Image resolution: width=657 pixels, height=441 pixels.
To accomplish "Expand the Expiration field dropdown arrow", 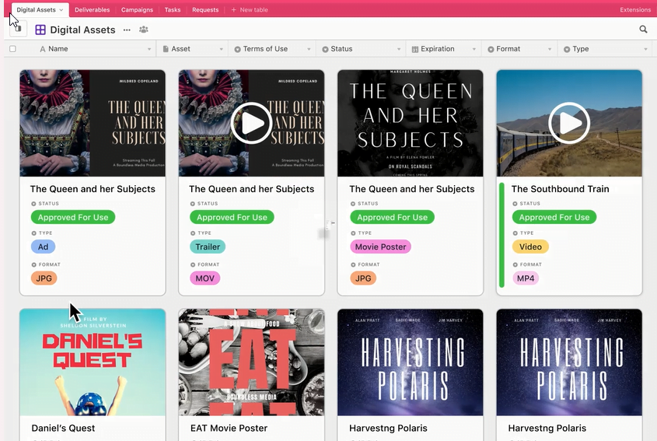I will (x=474, y=50).
